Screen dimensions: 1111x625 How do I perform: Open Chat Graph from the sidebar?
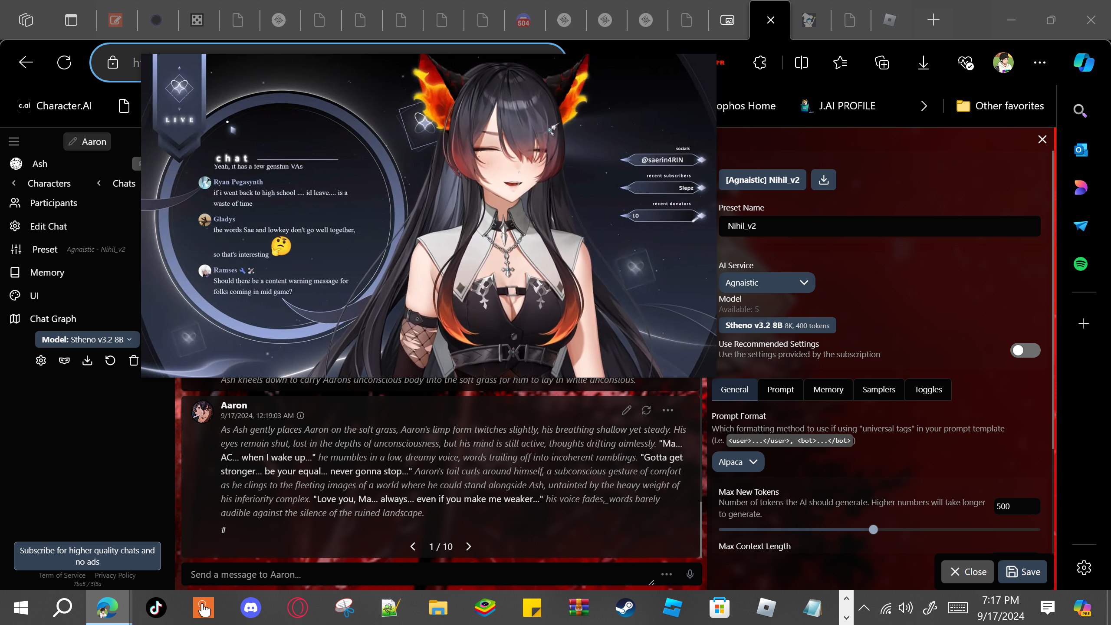pyautogui.click(x=53, y=319)
